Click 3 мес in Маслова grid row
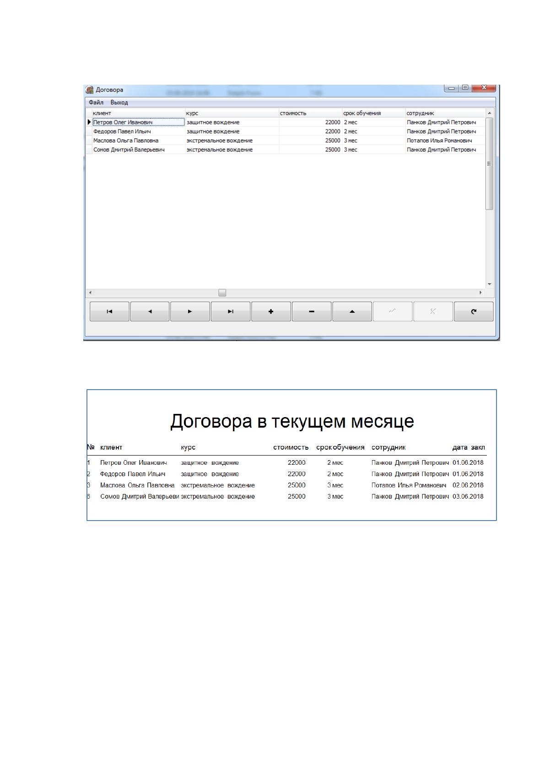 pos(373,141)
